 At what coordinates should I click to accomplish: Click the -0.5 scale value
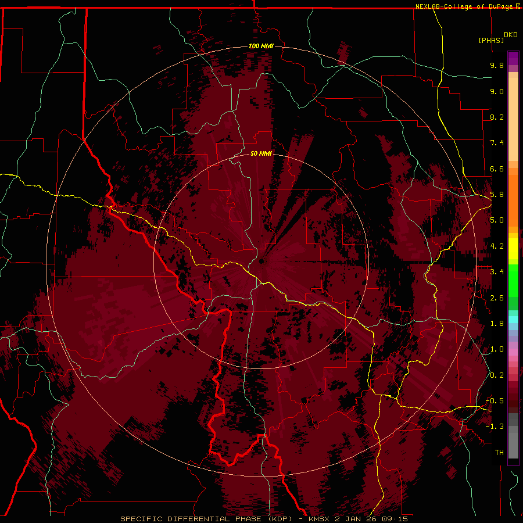pos(495,401)
